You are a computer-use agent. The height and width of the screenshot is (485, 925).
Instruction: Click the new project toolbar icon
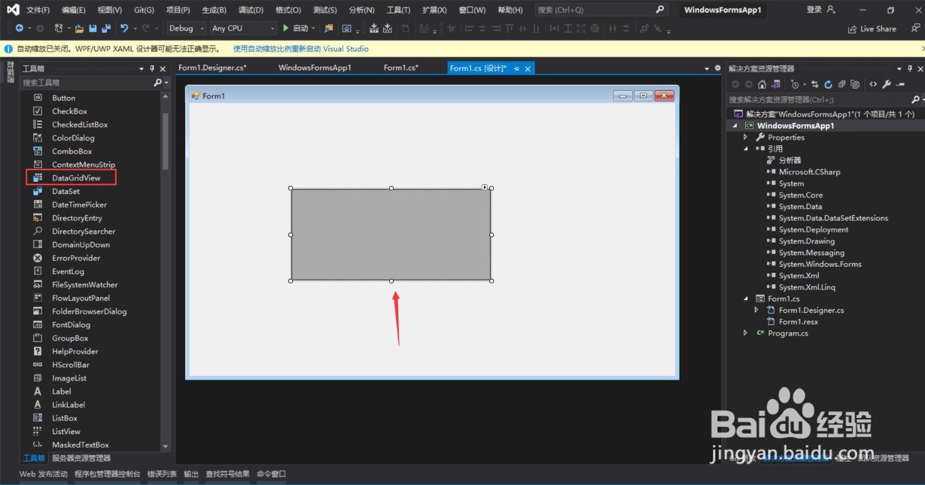(58, 28)
